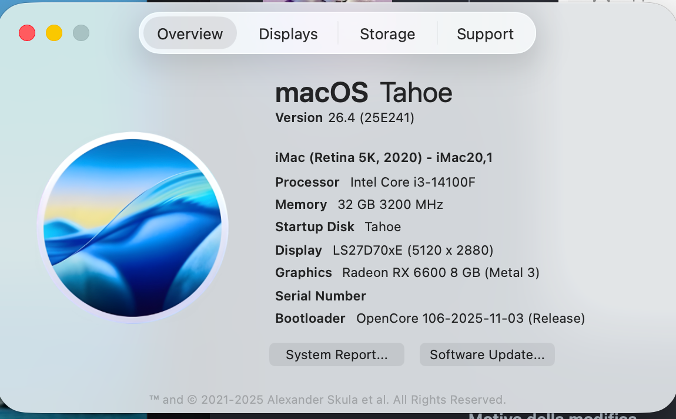This screenshot has height=419, width=676.
Task: Switch to the Overview tab
Action: click(x=190, y=34)
